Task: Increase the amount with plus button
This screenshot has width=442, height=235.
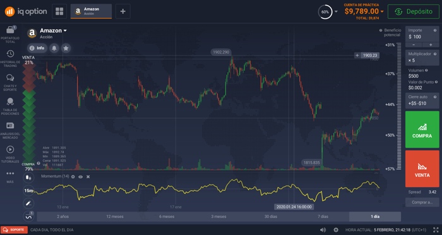Action: click(x=431, y=45)
